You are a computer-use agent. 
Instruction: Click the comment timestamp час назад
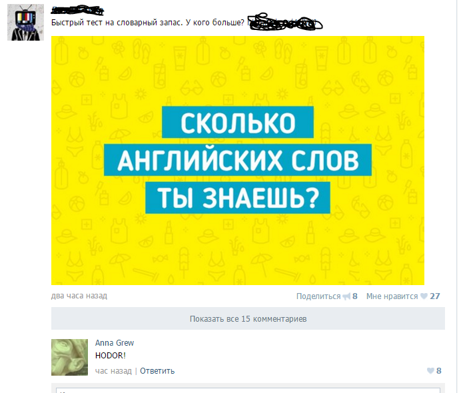point(113,371)
